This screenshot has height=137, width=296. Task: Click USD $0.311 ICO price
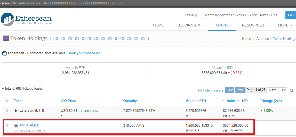[x=70, y=111]
